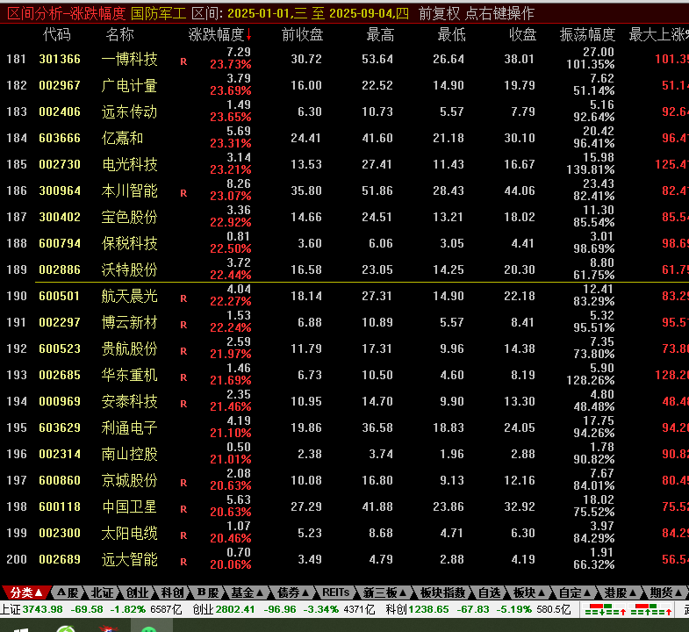Expand the 板块指数 tab menu
Viewport: 689px width, 632px height.
click(x=442, y=592)
